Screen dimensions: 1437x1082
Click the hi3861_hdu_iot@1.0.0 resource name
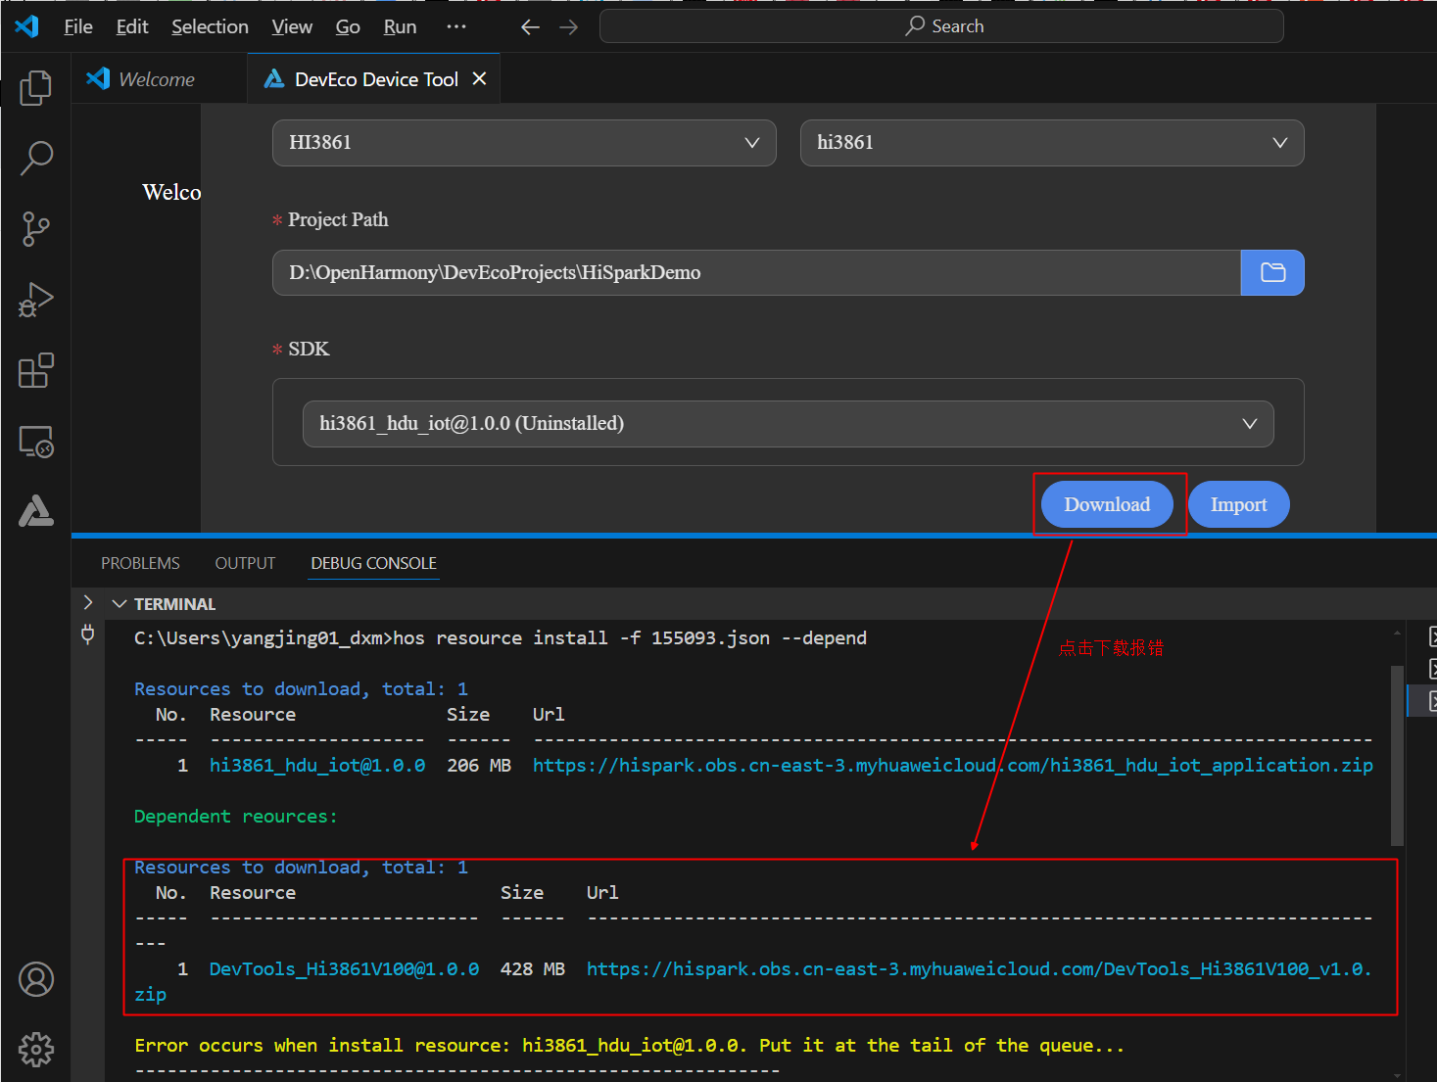tap(317, 766)
